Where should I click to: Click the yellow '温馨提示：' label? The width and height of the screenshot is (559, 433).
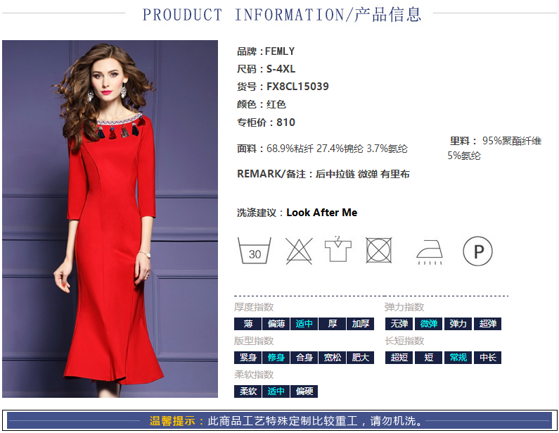tap(177, 421)
